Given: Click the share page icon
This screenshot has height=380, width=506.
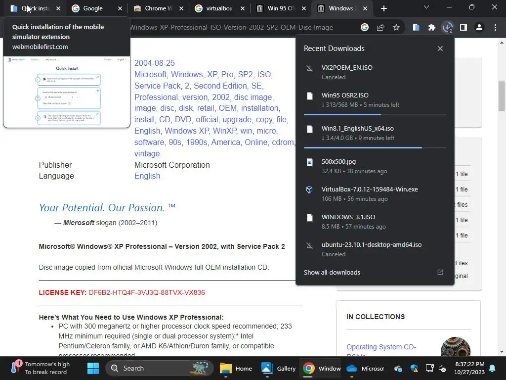Looking at the screenshot, I should (x=380, y=28).
